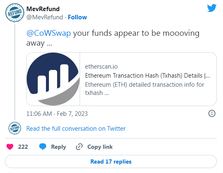The image size is (223, 173).
Task: Click the blue reply bubble icon
Action: pyautogui.click(x=43, y=147)
